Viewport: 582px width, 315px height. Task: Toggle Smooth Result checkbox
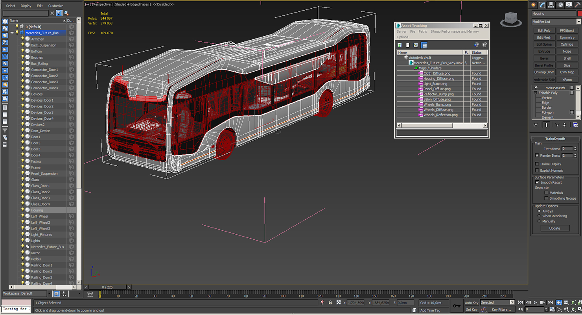[537, 182]
